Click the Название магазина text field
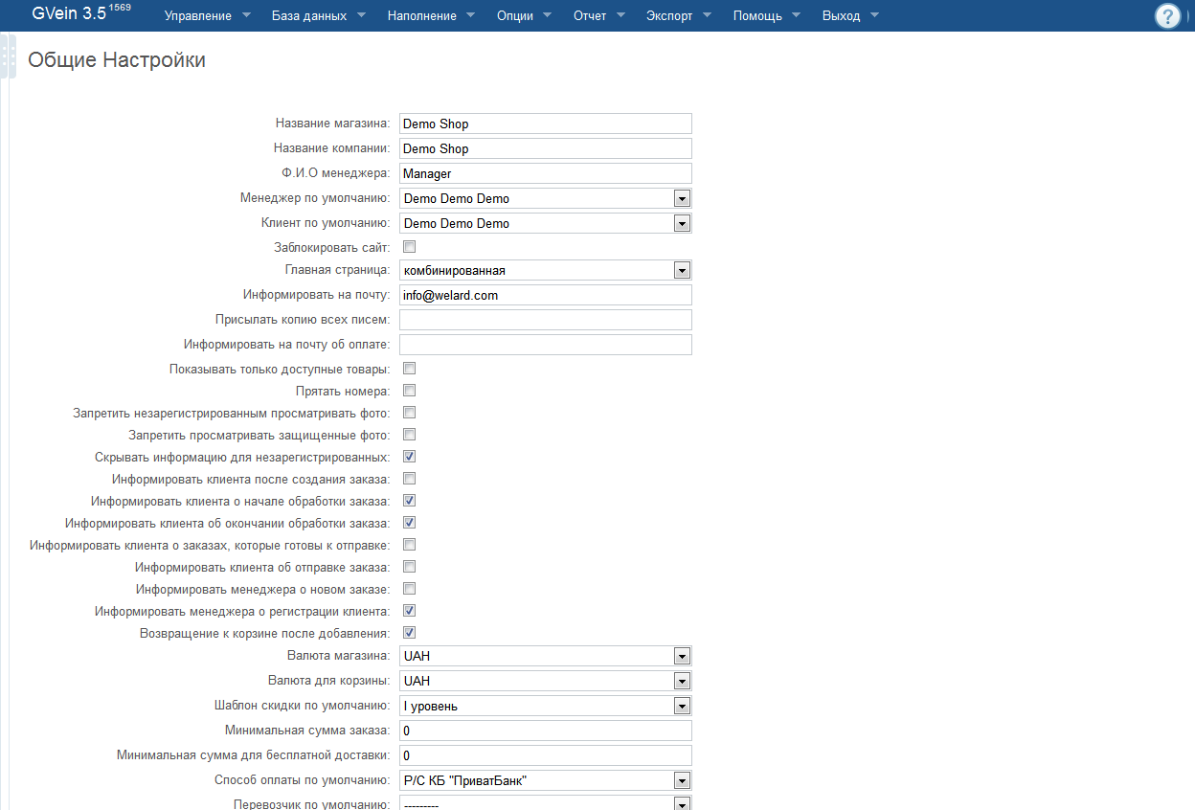The width and height of the screenshot is (1195, 810). coord(545,124)
